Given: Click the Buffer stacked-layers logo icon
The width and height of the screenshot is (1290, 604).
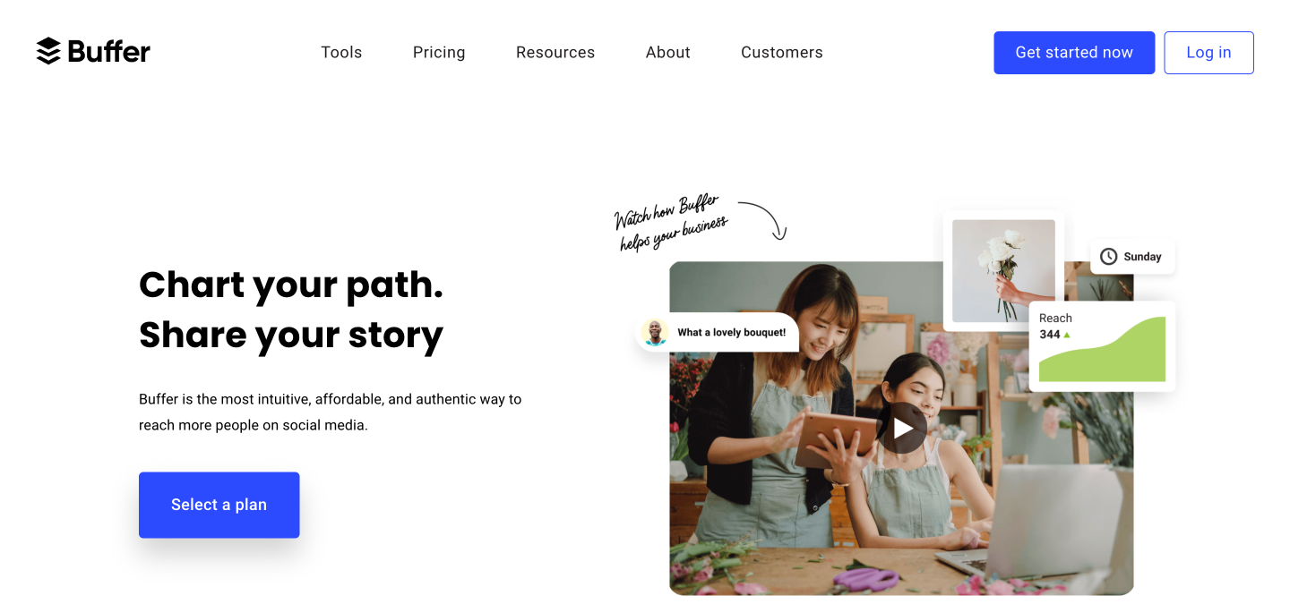Looking at the screenshot, I should point(48,51).
